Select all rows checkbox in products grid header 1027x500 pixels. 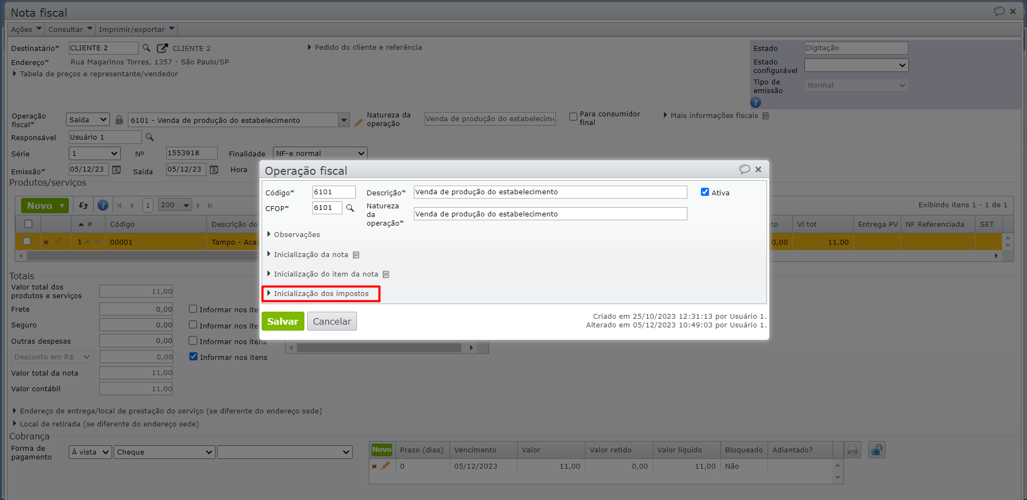click(28, 224)
